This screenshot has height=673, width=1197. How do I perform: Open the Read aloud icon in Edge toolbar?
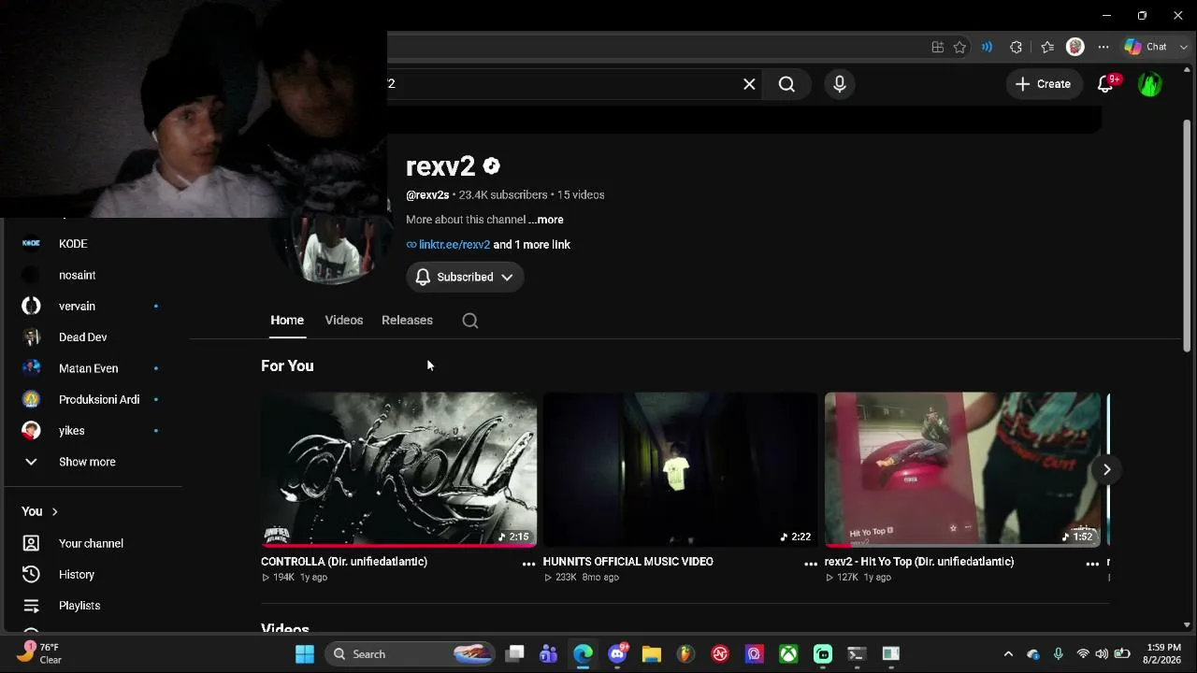987,47
